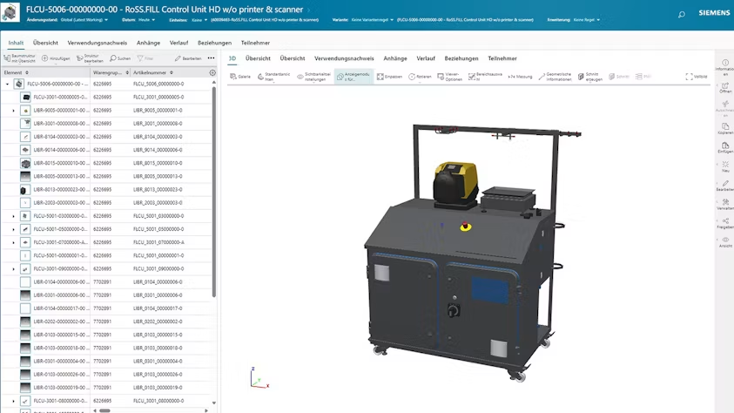
Task: Click the highlighted Anzeigemodus tool
Action: [354, 77]
